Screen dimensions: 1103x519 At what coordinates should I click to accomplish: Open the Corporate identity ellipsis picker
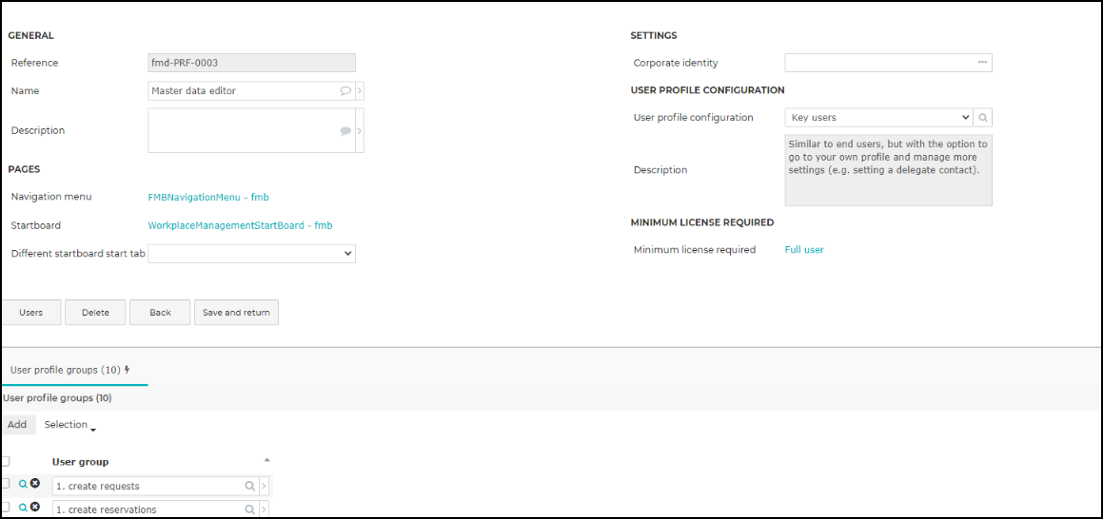[x=982, y=63]
